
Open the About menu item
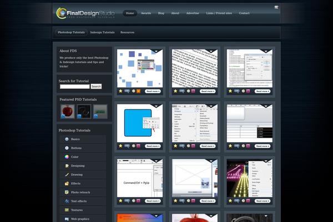pos(175,13)
